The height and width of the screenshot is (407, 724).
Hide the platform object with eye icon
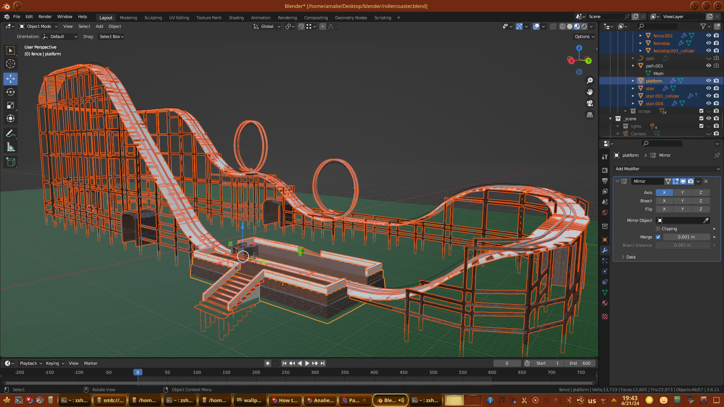(x=709, y=81)
